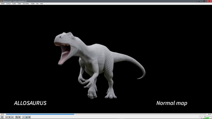Click the VLC cone icon in title bar
Viewport: 212px width, 119px height.
coord(1,1)
